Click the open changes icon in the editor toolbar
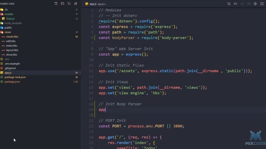This screenshot has width=266, height=149. pyautogui.click(x=236, y=4)
